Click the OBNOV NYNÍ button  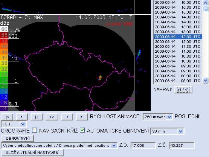(x=18, y=138)
